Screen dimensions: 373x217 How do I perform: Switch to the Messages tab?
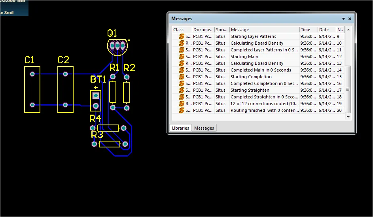(204, 128)
